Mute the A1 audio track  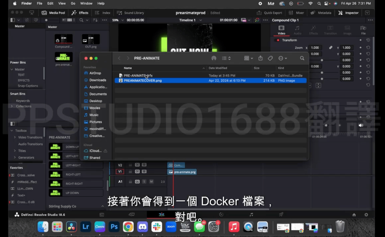151,181
